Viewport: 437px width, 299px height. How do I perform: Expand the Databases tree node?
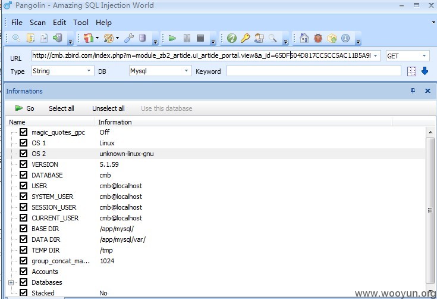click(11, 282)
